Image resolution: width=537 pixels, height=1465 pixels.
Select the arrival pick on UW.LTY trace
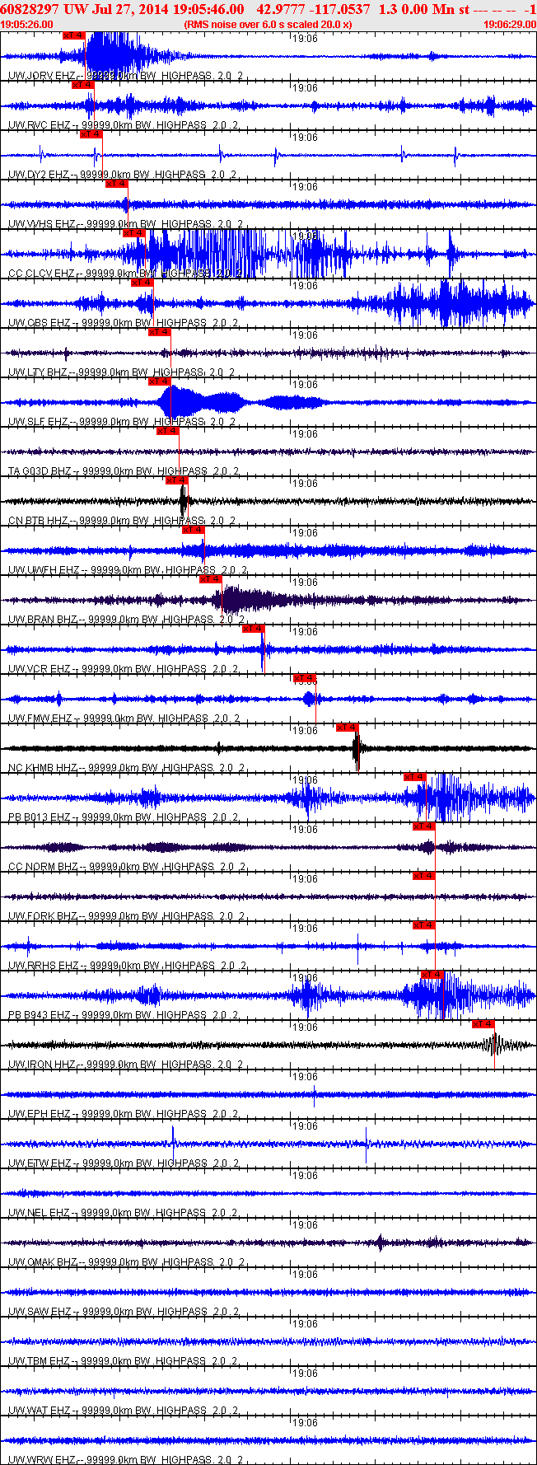click(160, 332)
